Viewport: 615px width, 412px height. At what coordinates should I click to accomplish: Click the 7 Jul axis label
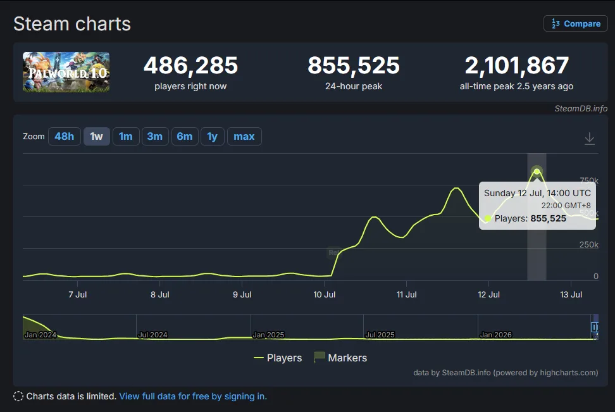tap(78, 294)
